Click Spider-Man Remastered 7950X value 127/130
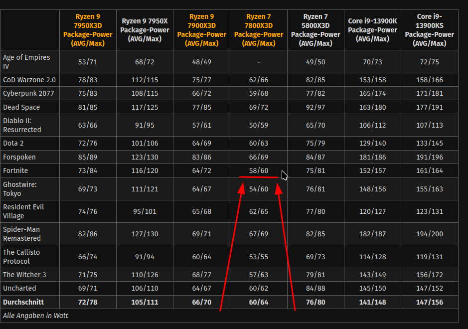Image resolution: width=468 pixels, height=329 pixels. click(x=145, y=234)
